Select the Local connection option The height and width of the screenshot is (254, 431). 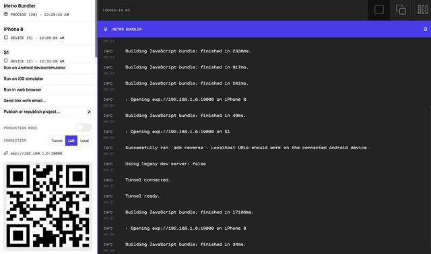pyautogui.click(x=84, y=140)
